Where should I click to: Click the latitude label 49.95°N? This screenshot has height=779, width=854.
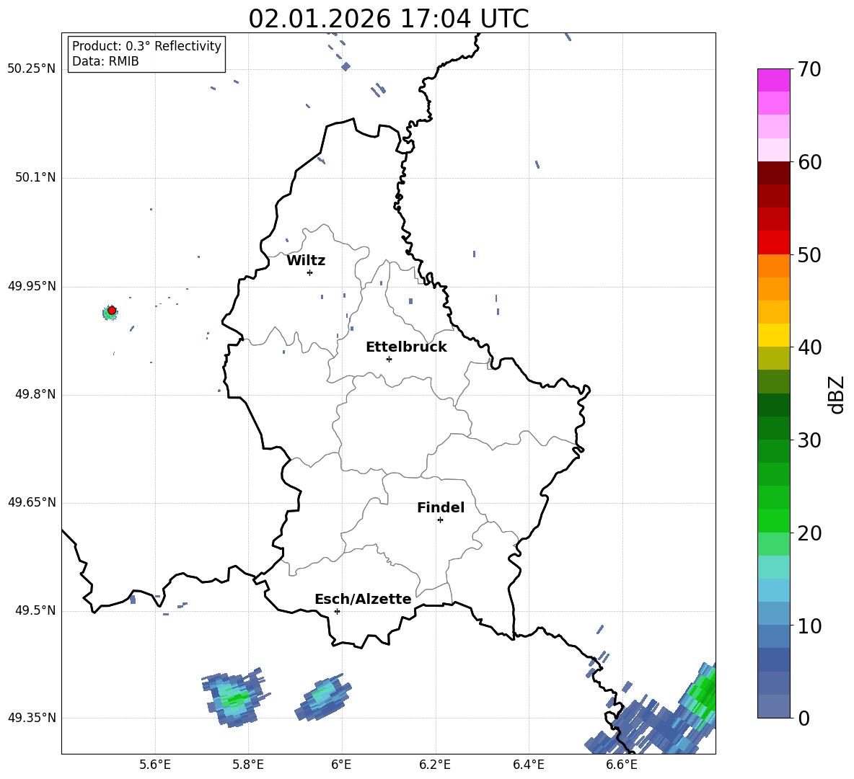[32, 286]
